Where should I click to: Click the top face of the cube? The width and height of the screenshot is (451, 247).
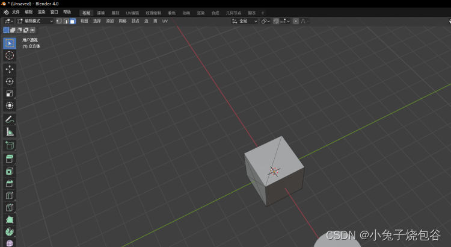274,161
